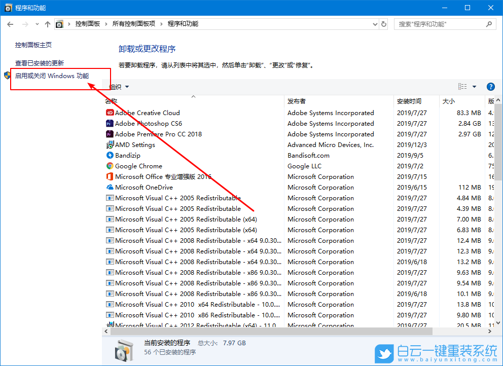Click the Google Chrome entry icon
The height and width of the screenshot is (366, 503).
[110, 166]
